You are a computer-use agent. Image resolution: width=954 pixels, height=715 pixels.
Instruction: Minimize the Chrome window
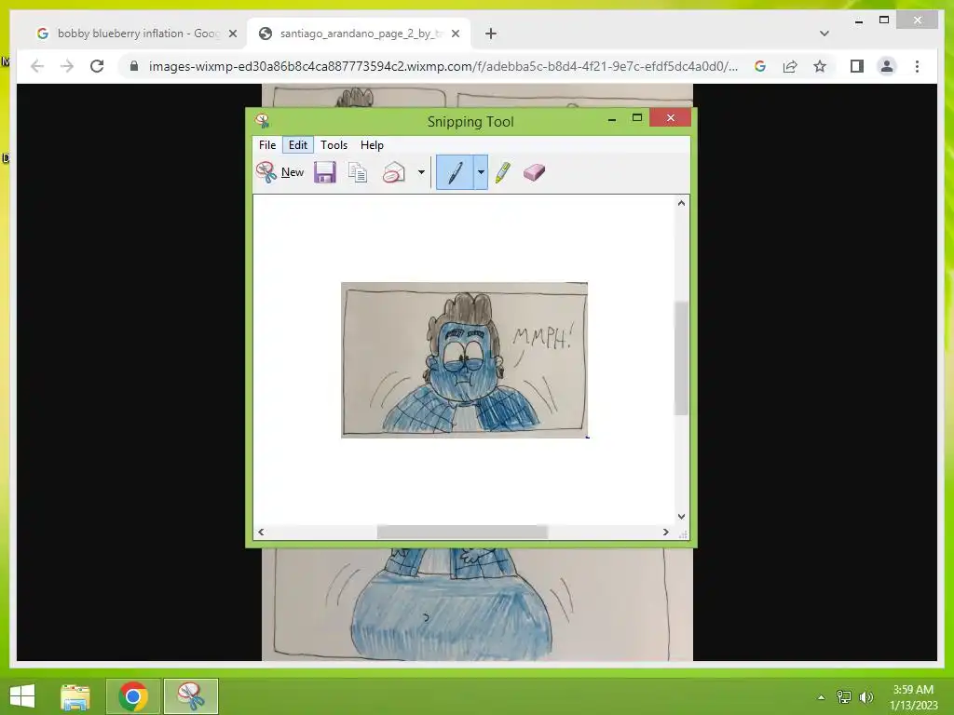858,20
